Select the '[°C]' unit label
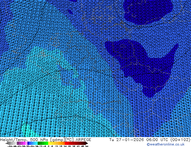This screenshot has width=191, height=147. pos(69,140)
